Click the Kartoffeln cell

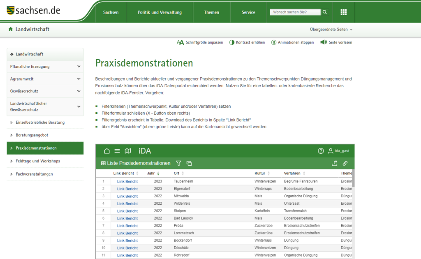click(x=262, y=211)
